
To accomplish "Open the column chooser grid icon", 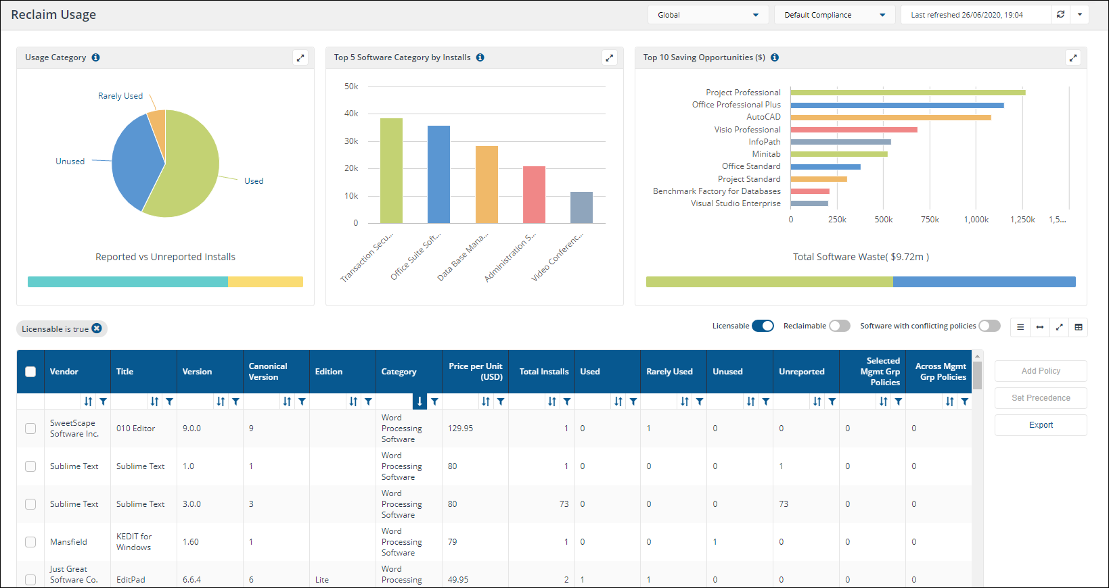I will (x=1079, y=327).
